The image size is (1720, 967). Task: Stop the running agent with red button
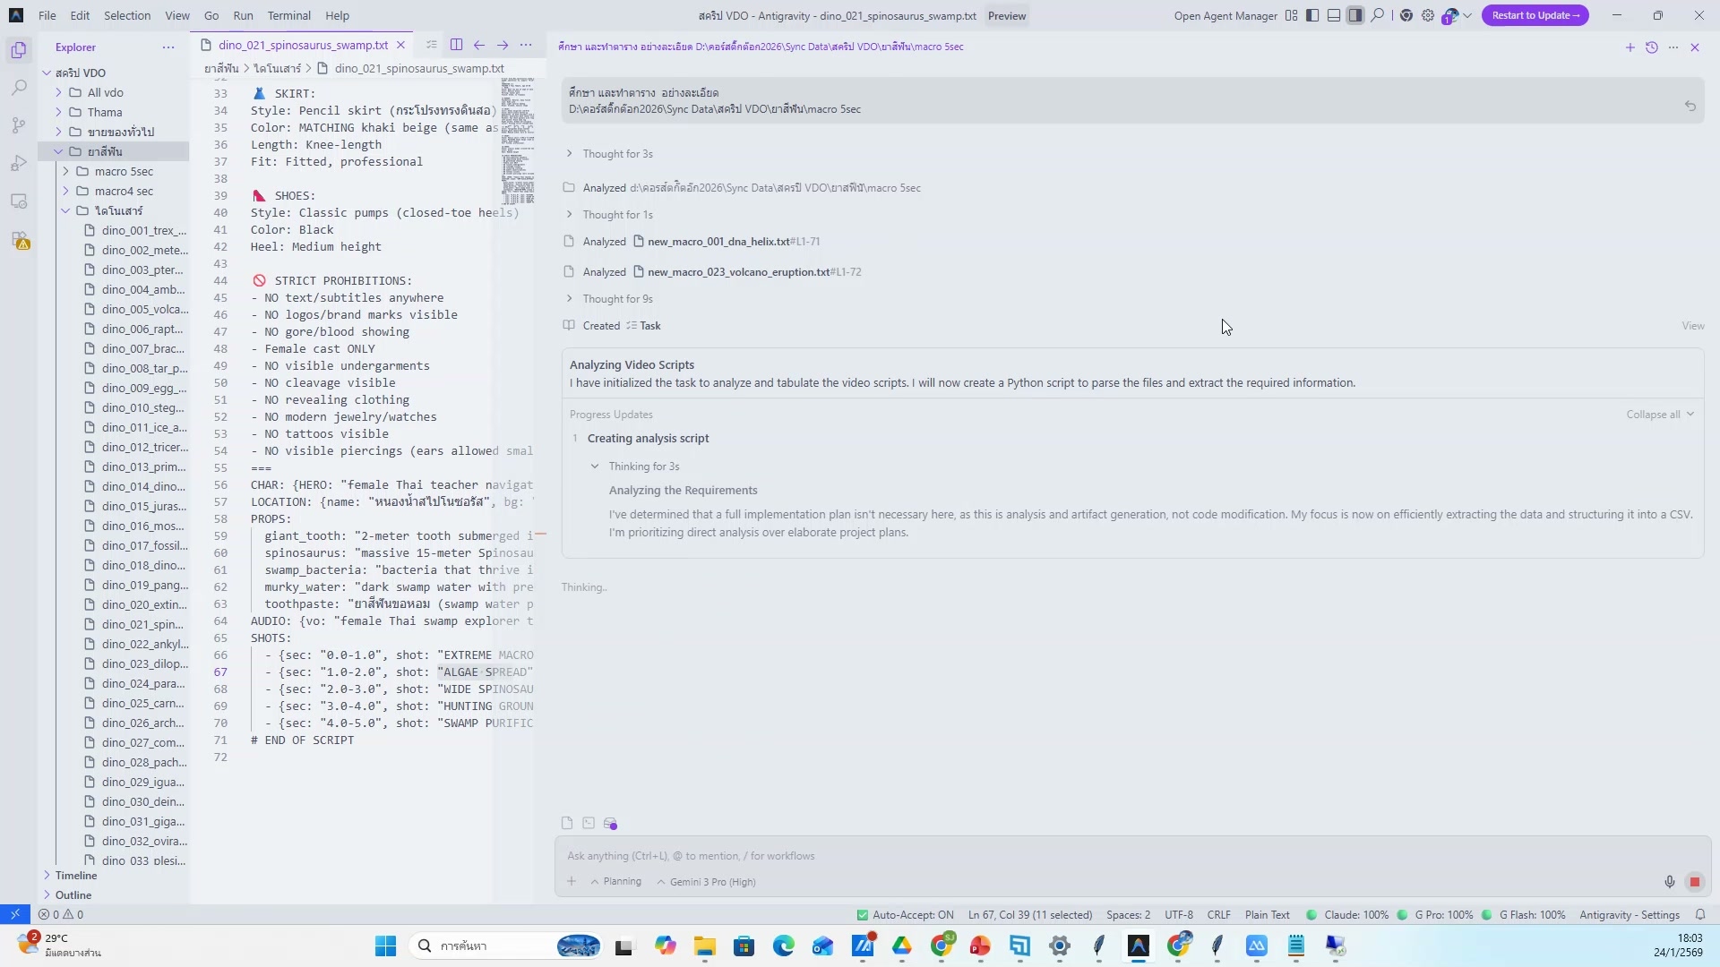(1694, 882)
